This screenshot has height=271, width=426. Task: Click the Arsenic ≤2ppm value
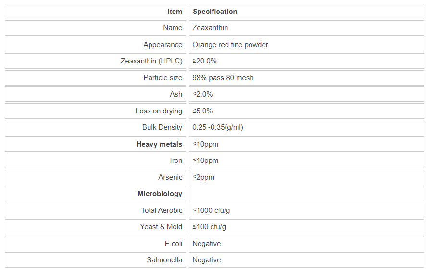[x=203, y=177]
